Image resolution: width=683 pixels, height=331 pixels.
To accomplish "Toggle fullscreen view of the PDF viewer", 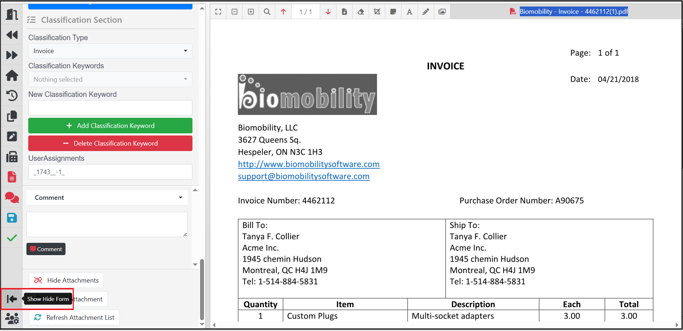I will (x=218, y=12).
